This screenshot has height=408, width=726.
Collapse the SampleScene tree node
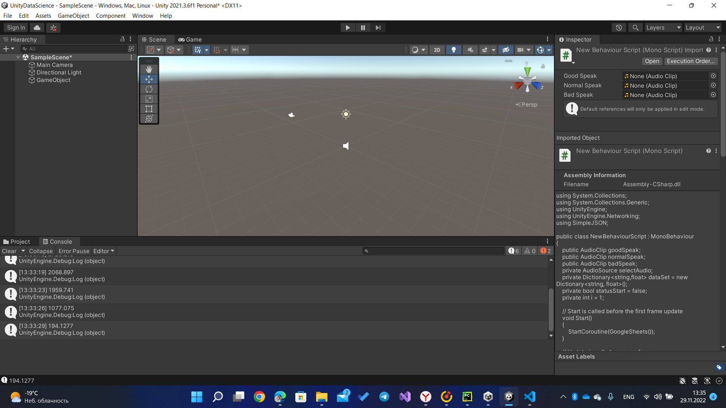(18, 57)
